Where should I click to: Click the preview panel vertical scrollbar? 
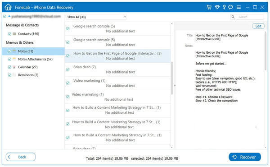[x=265, y=52]
